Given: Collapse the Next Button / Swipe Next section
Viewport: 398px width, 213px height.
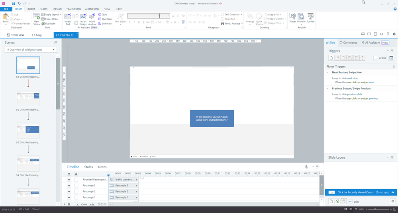Looking at the screenshot, I should click(327, 73).
